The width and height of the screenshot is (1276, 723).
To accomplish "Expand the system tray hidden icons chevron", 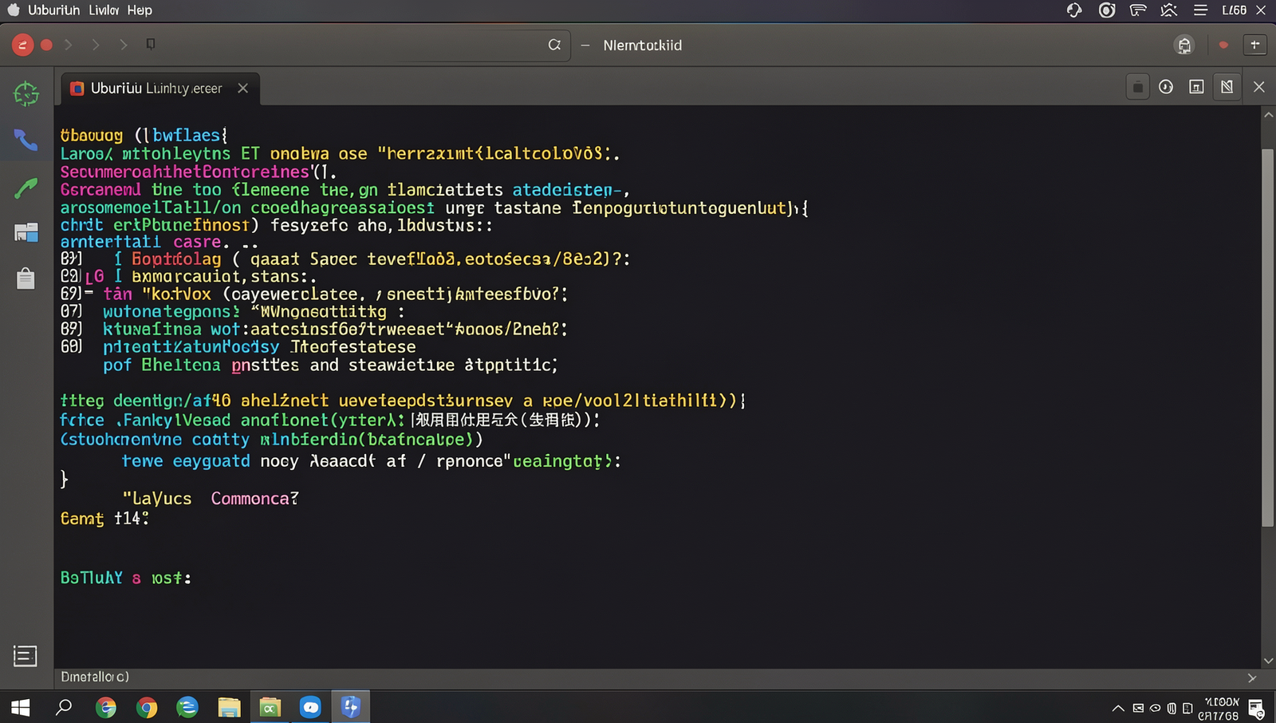I will point(1118,708).
